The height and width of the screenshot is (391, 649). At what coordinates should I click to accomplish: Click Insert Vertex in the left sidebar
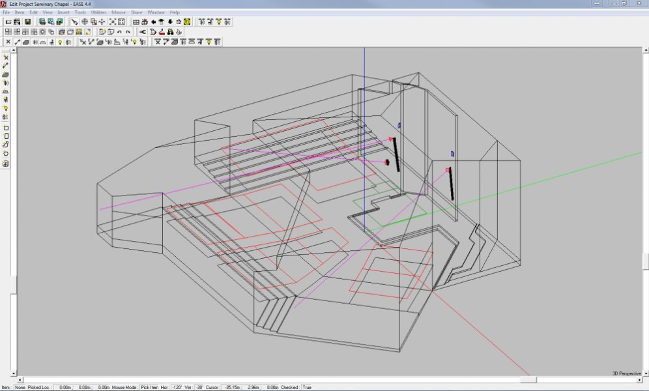(6, 57)
